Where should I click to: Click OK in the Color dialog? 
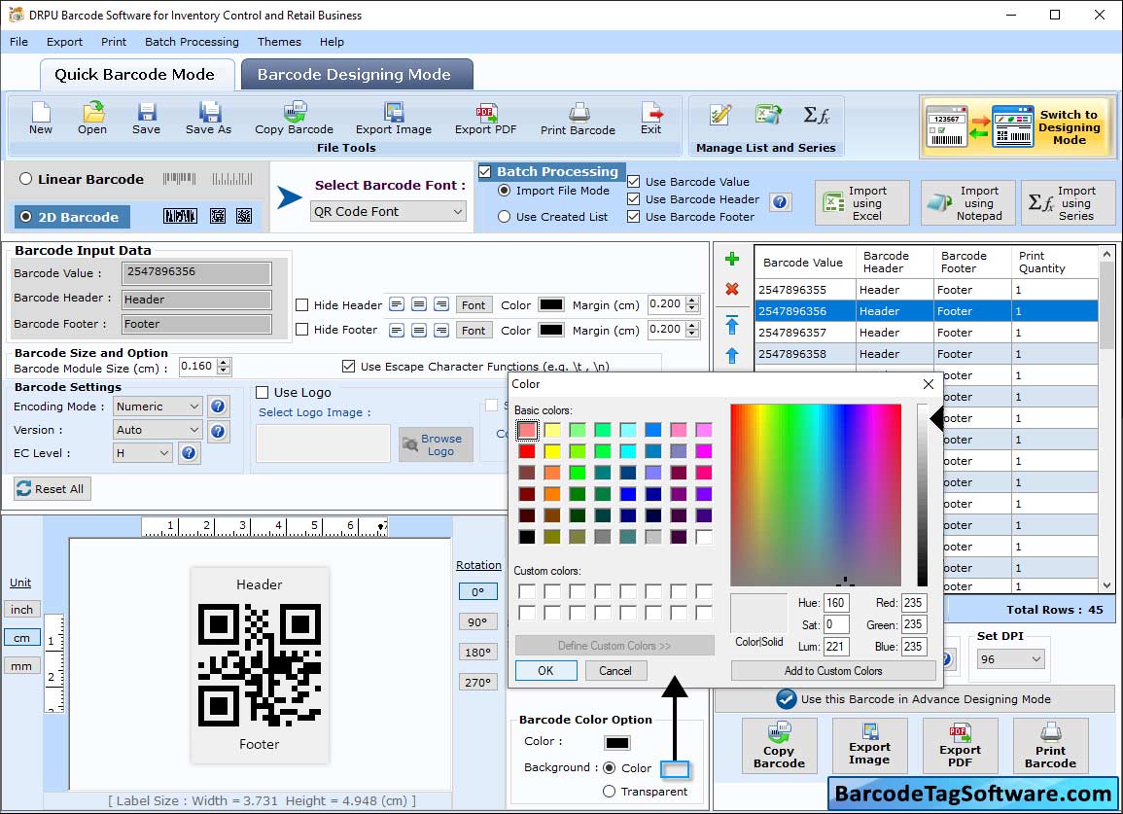(x=545, y=671)
